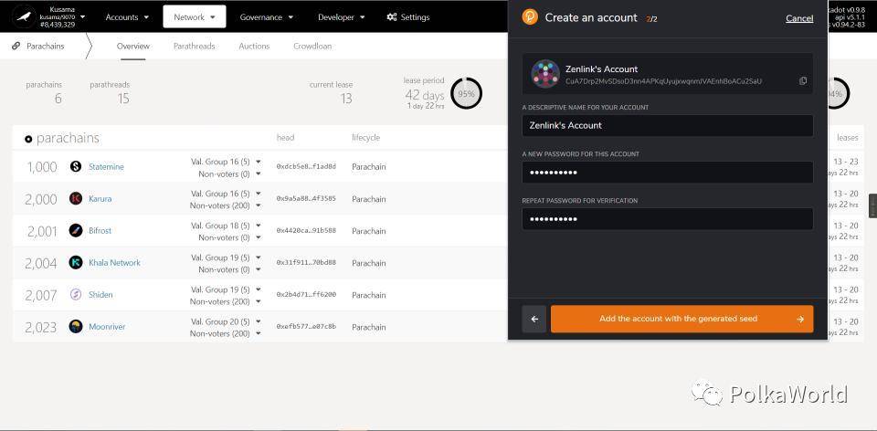Click the descriptive account name field
877x431 pixels.
tap(667, 125)
